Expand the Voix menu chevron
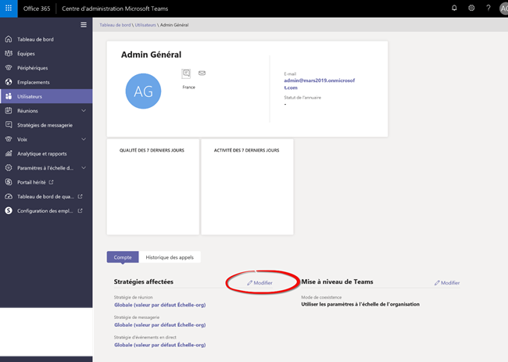Screen dimensions: 508x362 [84, 139]
